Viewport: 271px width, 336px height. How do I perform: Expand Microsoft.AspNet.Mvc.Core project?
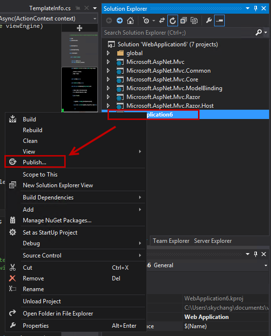108,79
